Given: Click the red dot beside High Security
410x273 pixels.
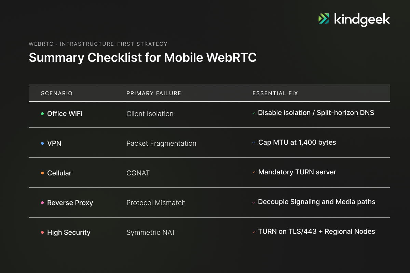Looking at the screenshot, I should click(42, 232).
